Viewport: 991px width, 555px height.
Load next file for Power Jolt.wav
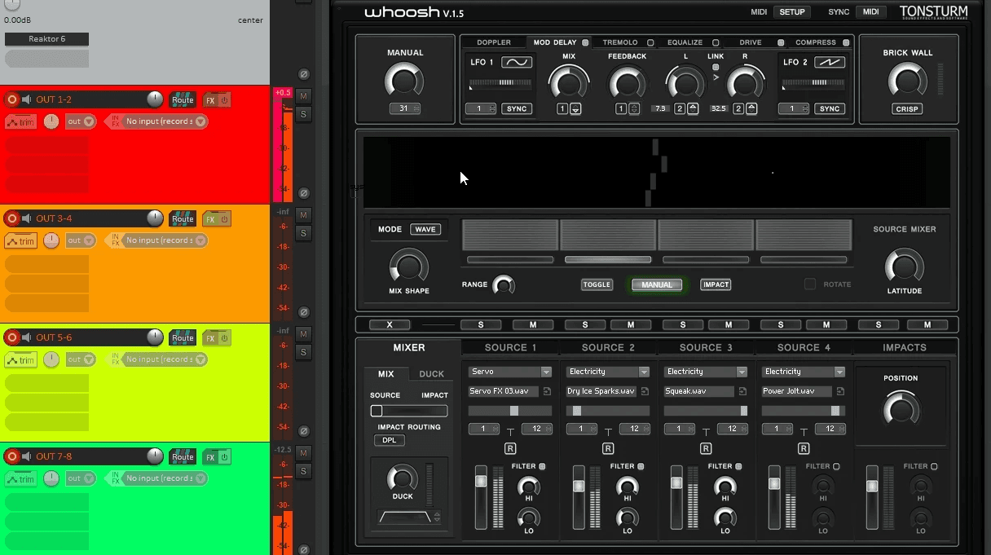[x=840, y=391]
